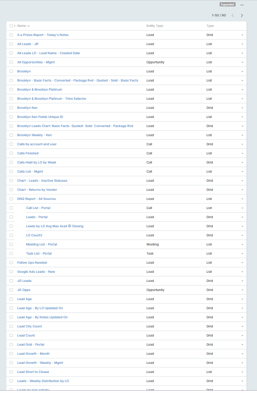Open row menu for A a Prizes Report

coord(242,35)
